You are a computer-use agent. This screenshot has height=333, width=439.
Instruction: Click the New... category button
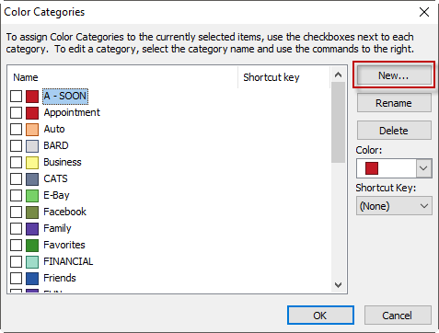click(x=394, y=75)
